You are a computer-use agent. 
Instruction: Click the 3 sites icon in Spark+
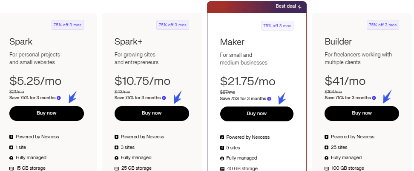(116, 148)
